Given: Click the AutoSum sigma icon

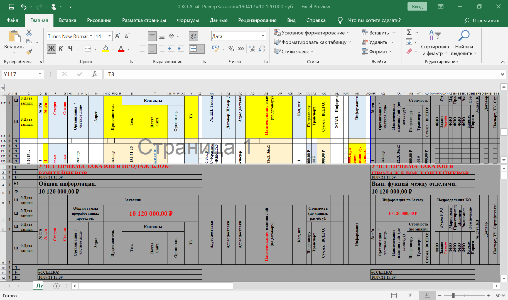Looking at the screenshot, I should [409, 32].
